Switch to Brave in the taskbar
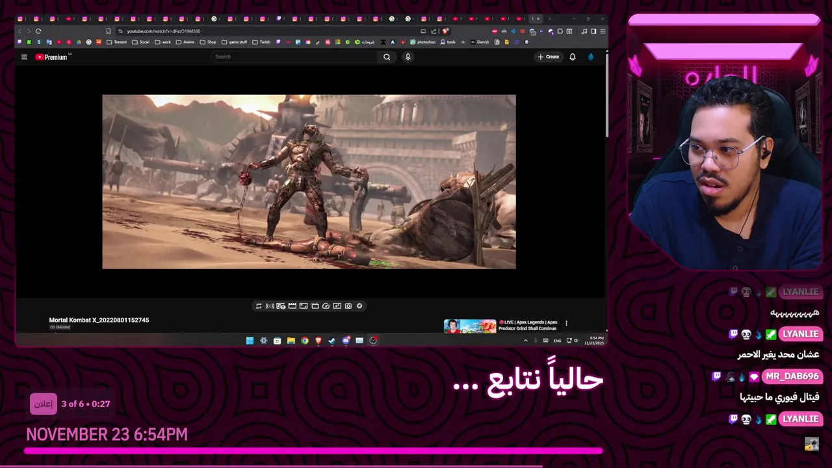Image resolution: width=832 pixels, height=468 pixels. click(x=318, y=341)
